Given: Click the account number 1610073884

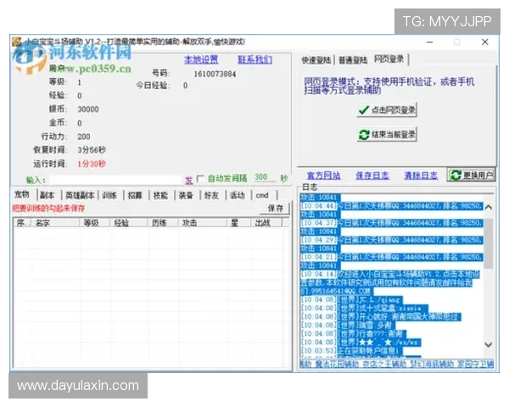Looking at the screenshot, I should click(x=215, y=74).
